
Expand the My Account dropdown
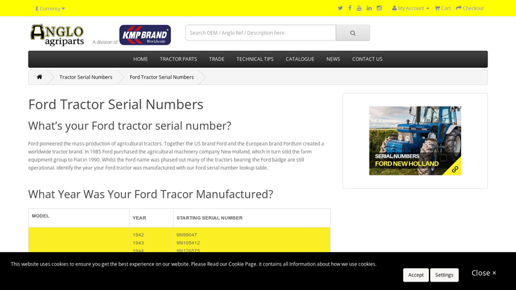(x=410, y=8)
